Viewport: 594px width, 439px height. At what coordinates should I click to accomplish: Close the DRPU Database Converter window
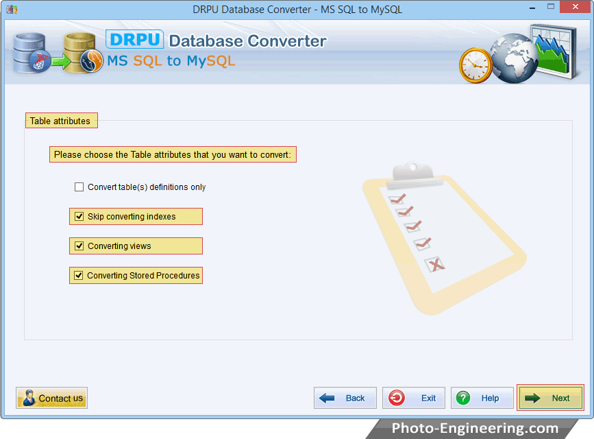[575, 7]
